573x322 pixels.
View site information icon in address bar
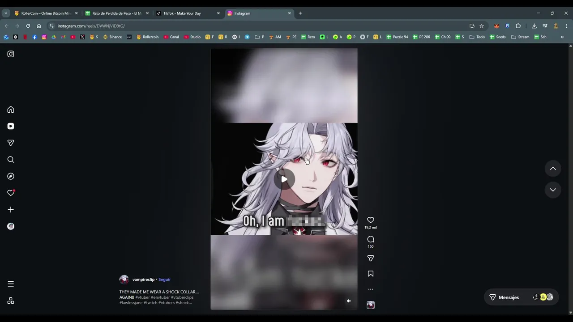[51, 26]
